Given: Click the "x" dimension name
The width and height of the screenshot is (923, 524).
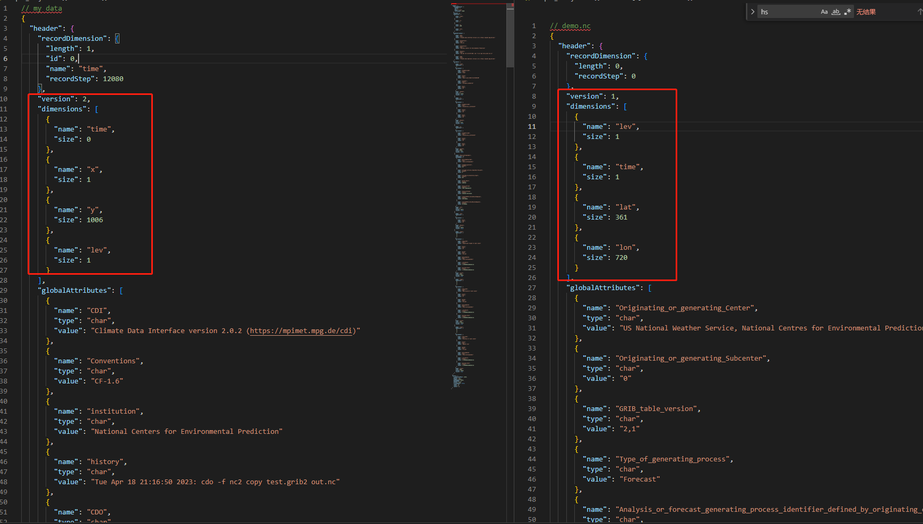Looking at the screenshot, I should click(x=92, y=170).
